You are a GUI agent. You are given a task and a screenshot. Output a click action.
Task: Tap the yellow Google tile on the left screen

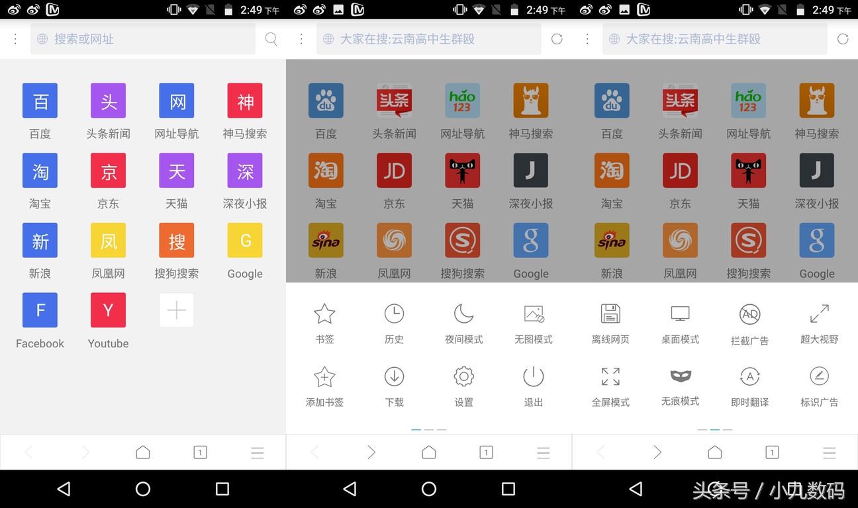pos(245,241)
